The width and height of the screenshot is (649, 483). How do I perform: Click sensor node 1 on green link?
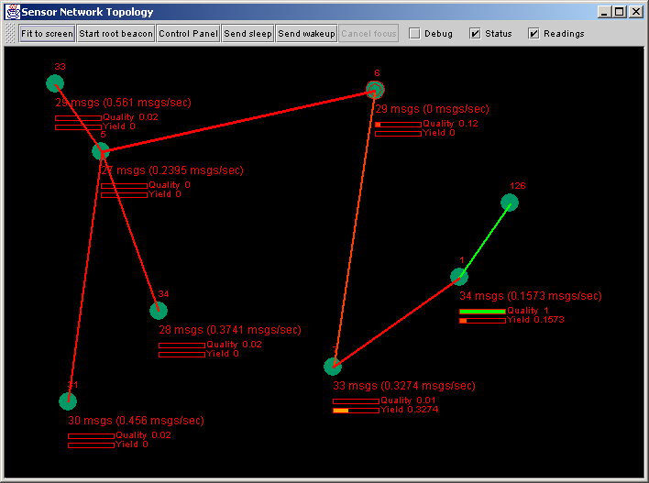coord(459,277)
